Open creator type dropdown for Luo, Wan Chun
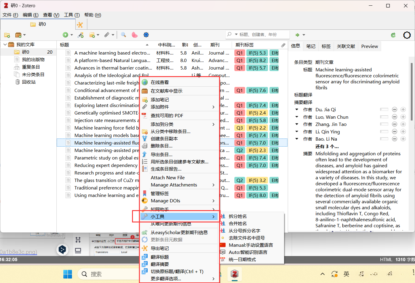The height and width of the screenshot is (283, 415). point(297,117)
